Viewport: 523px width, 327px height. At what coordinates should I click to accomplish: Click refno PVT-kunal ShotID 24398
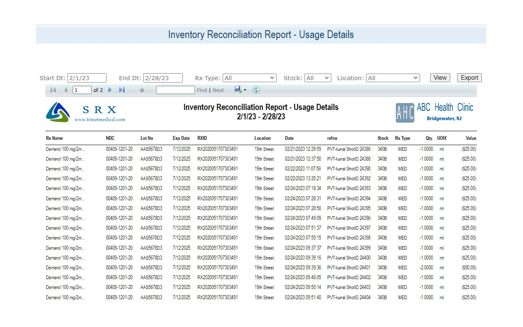point(349,238)
